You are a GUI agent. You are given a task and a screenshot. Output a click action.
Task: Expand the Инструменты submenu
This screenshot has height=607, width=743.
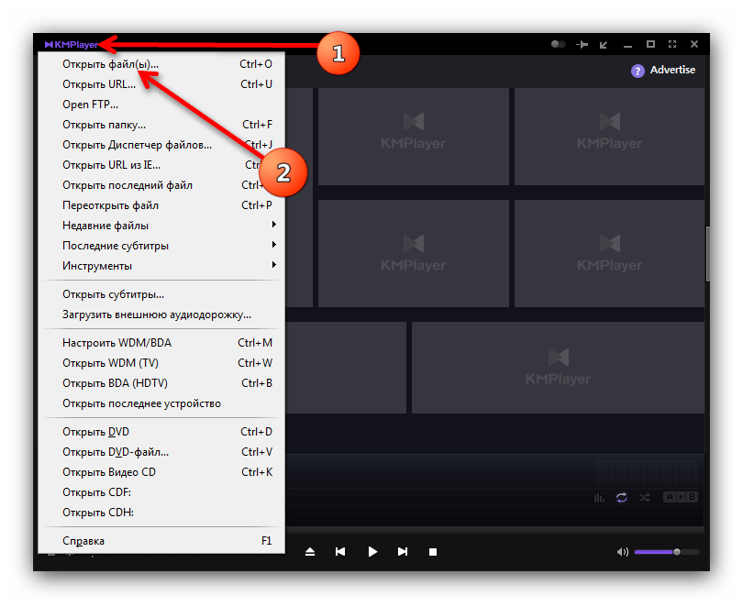(x=161, y=266)
